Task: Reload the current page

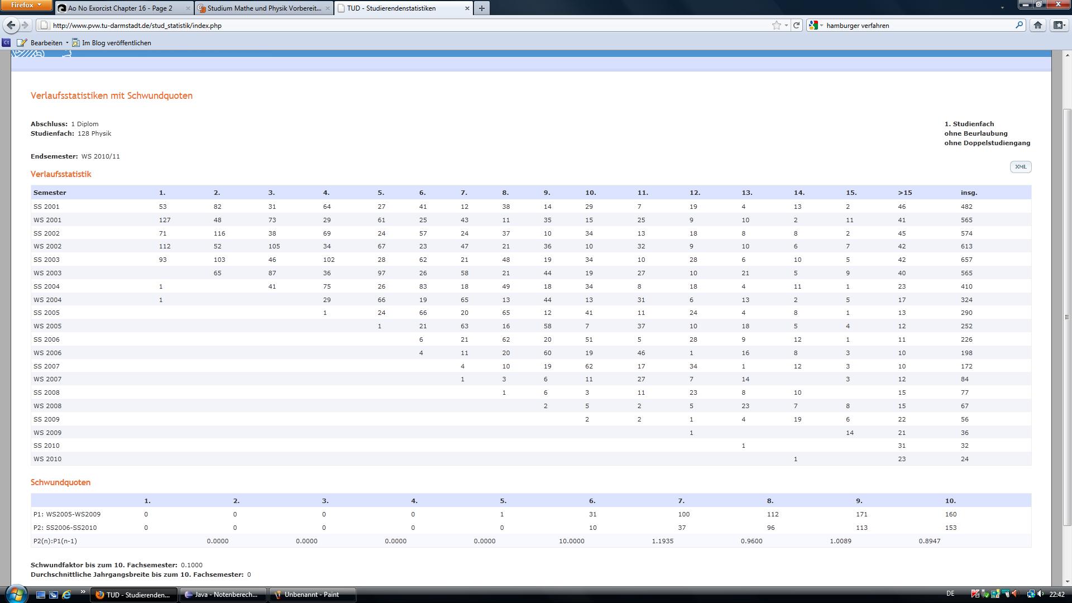Action: click(x=797, y=25)
